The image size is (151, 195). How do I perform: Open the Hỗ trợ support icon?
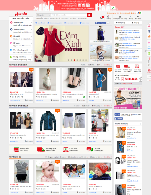pyautogui.click(x=131, y=17)
